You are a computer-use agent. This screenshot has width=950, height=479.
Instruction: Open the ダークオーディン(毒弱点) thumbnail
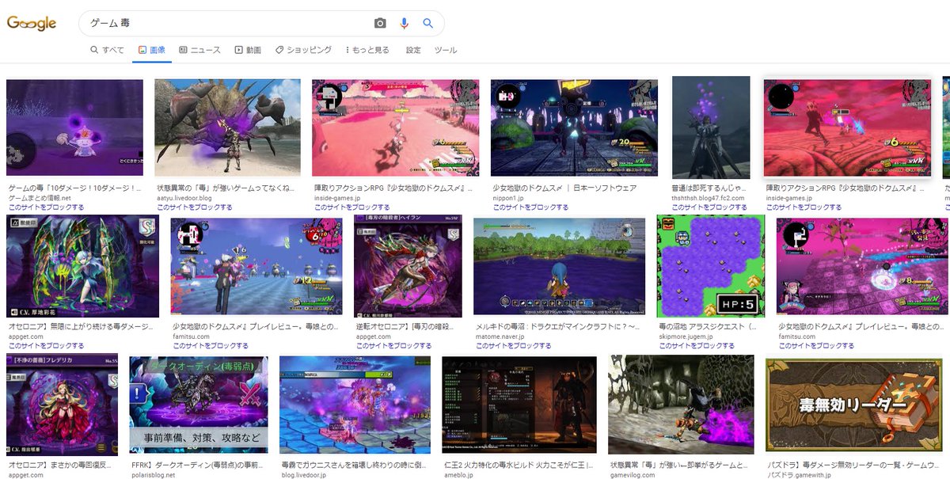coord(199,405)
